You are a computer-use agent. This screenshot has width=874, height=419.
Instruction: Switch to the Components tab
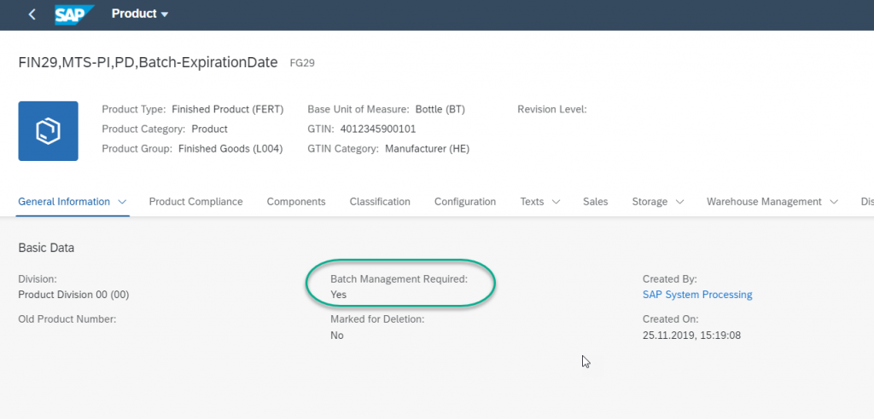click(x=296, y=202)
